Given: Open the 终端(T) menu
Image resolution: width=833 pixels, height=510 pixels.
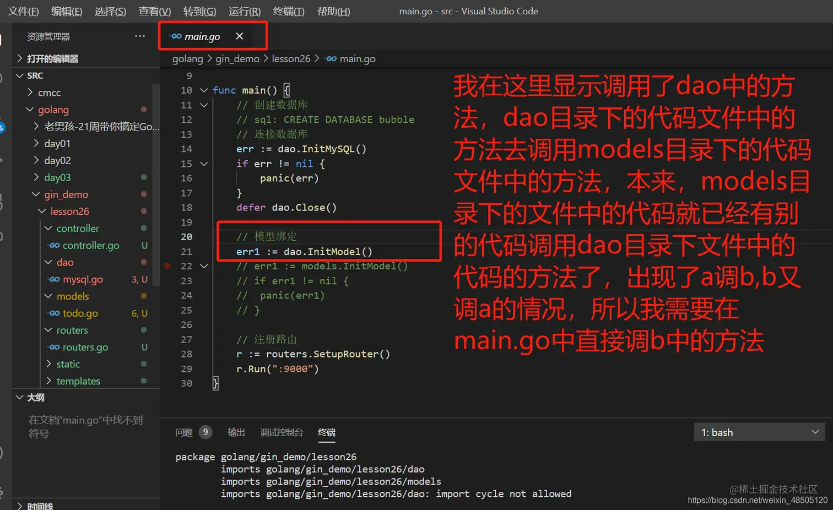Looking at the screenshot, I should [x=289, y=11].
